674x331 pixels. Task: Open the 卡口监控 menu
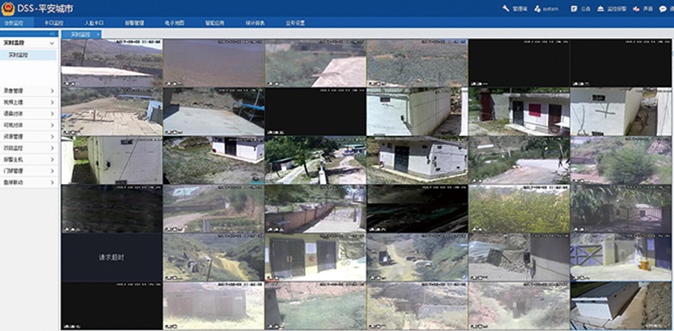[54, 23]
